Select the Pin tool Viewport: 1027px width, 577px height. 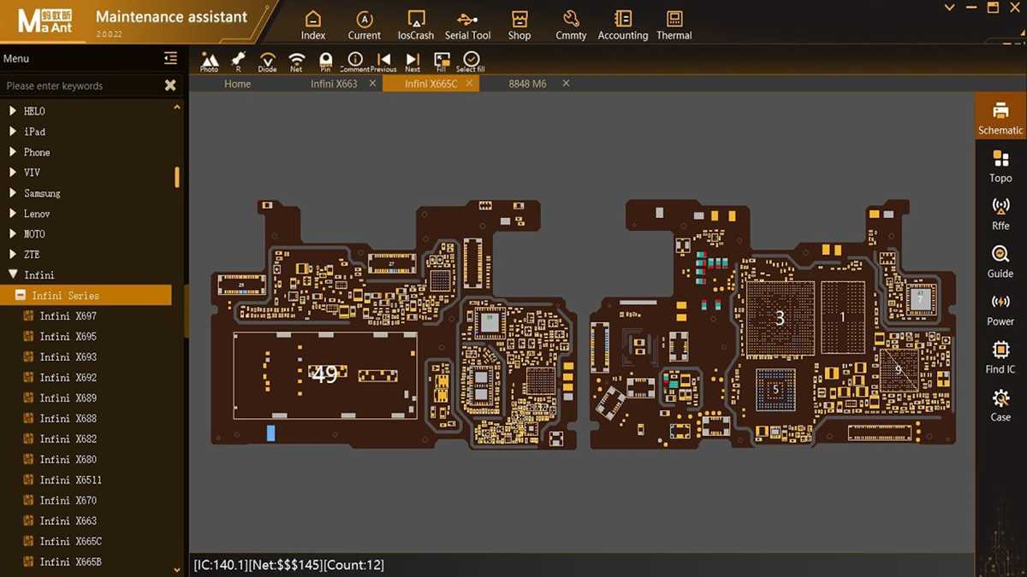[325, 62]
